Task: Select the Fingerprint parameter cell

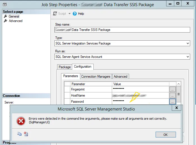Action: (91, 89)
